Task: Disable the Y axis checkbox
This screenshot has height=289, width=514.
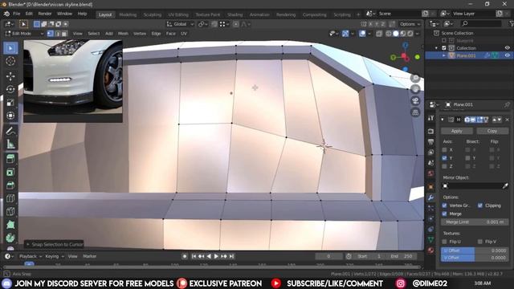Action: (444, 158)
